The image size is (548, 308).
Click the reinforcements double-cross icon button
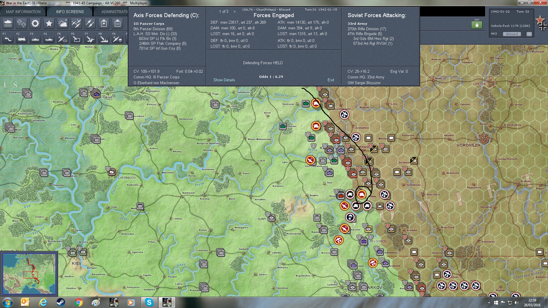22,23
